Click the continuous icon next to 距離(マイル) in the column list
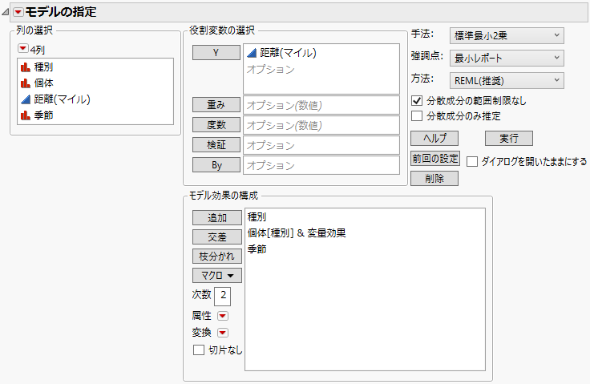590x384 pixels. coord(26,99)
